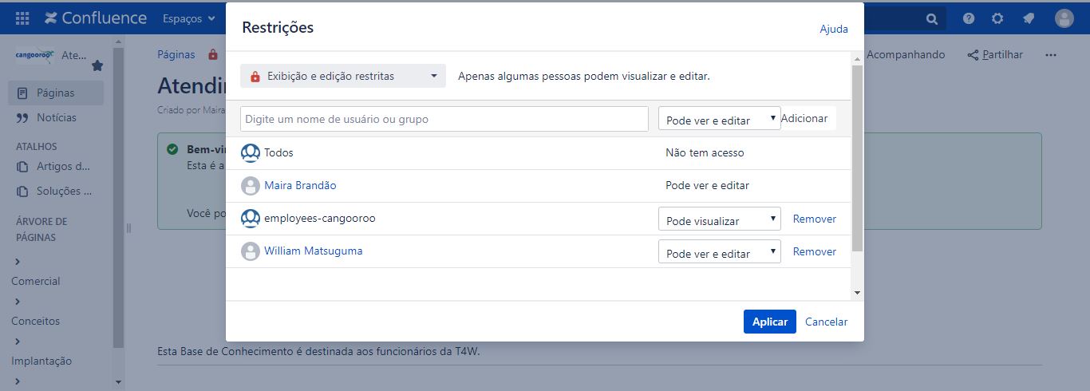
Task: Expand the Implantação page tree node
Action: click(x=17, y=342)
